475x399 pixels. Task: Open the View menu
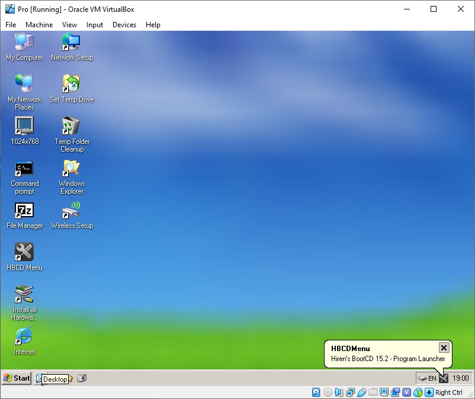pos(69,25)
